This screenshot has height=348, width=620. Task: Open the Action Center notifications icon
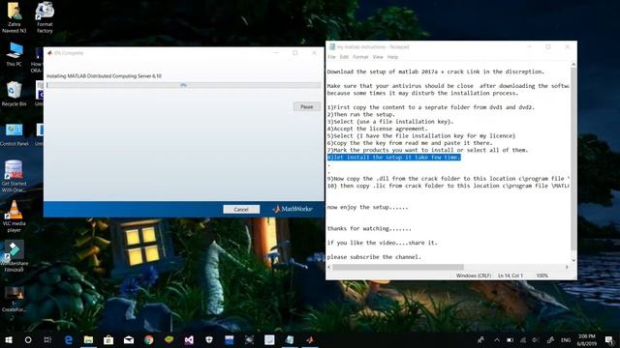click(x=609, y=339)
